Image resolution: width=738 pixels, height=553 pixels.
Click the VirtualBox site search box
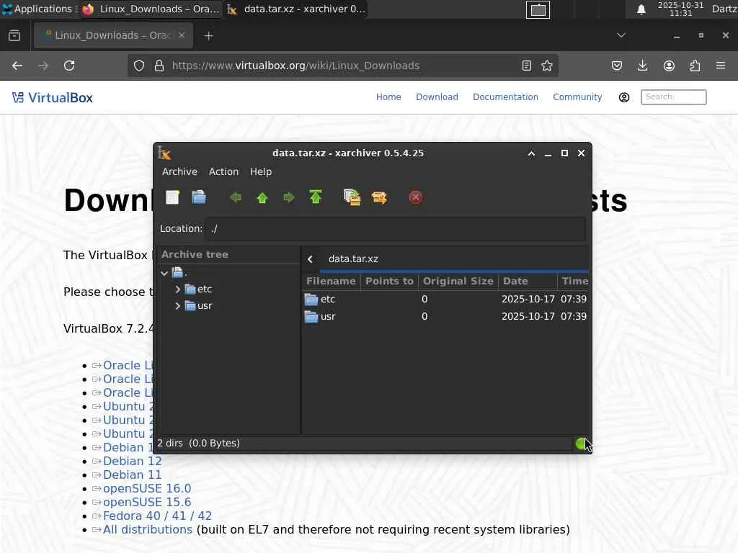pyautogui.click(x=674, y=97)
